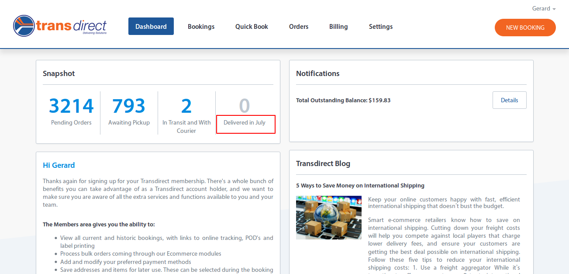569x274 pixels.
Task: Click the Snapshot panel heading
Action: (59, 73)
